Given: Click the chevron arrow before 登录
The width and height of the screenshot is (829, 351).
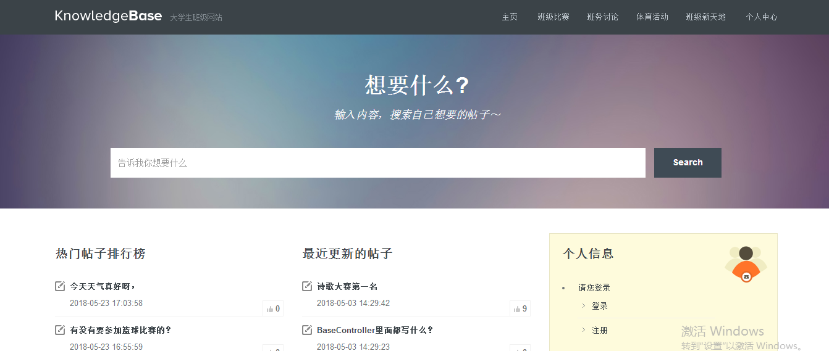Looking at the screenshot, I should tap(584, 306).
